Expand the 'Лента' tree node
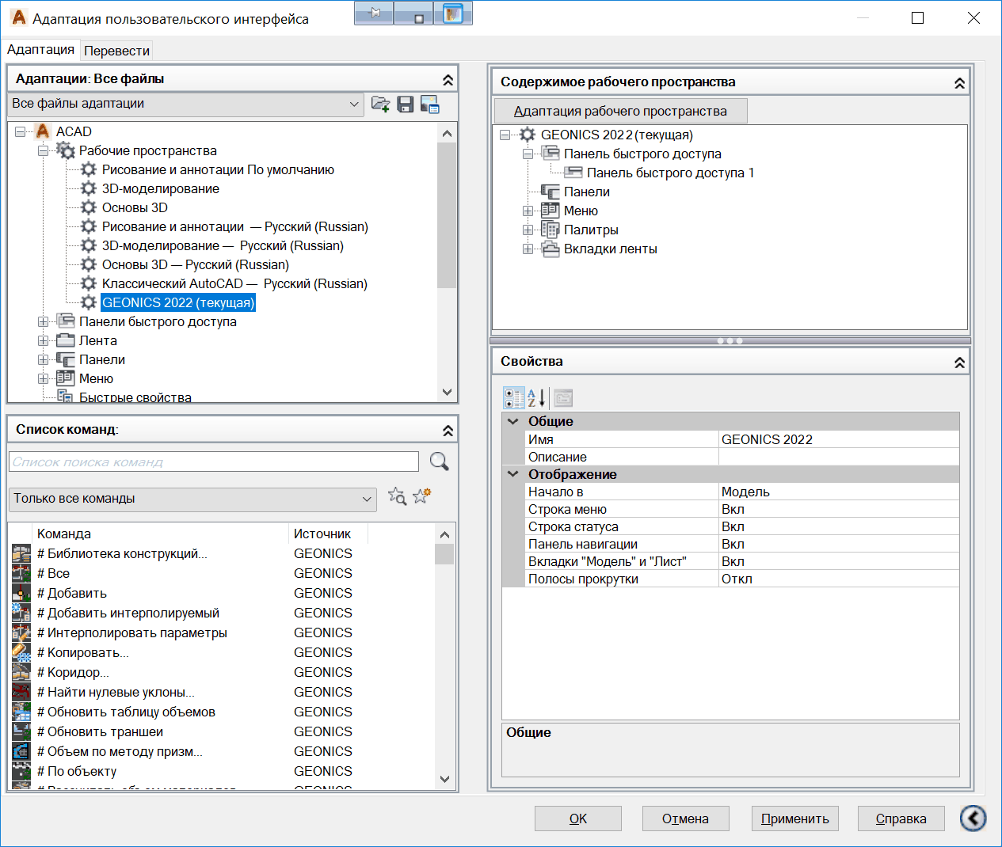The height and width of the screenshot is (847, 1002). (44, 341)
